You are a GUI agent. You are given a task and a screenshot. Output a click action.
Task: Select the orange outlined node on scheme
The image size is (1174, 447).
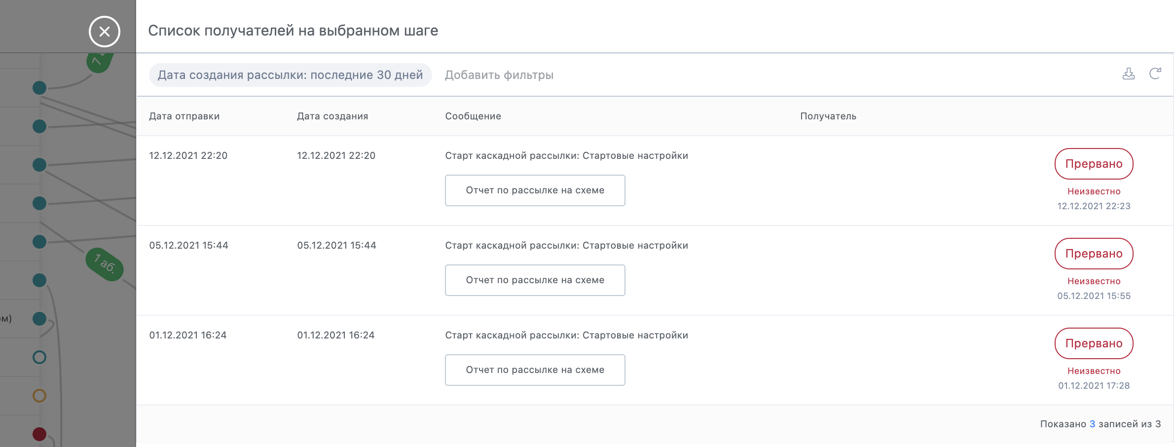(39, 396)
